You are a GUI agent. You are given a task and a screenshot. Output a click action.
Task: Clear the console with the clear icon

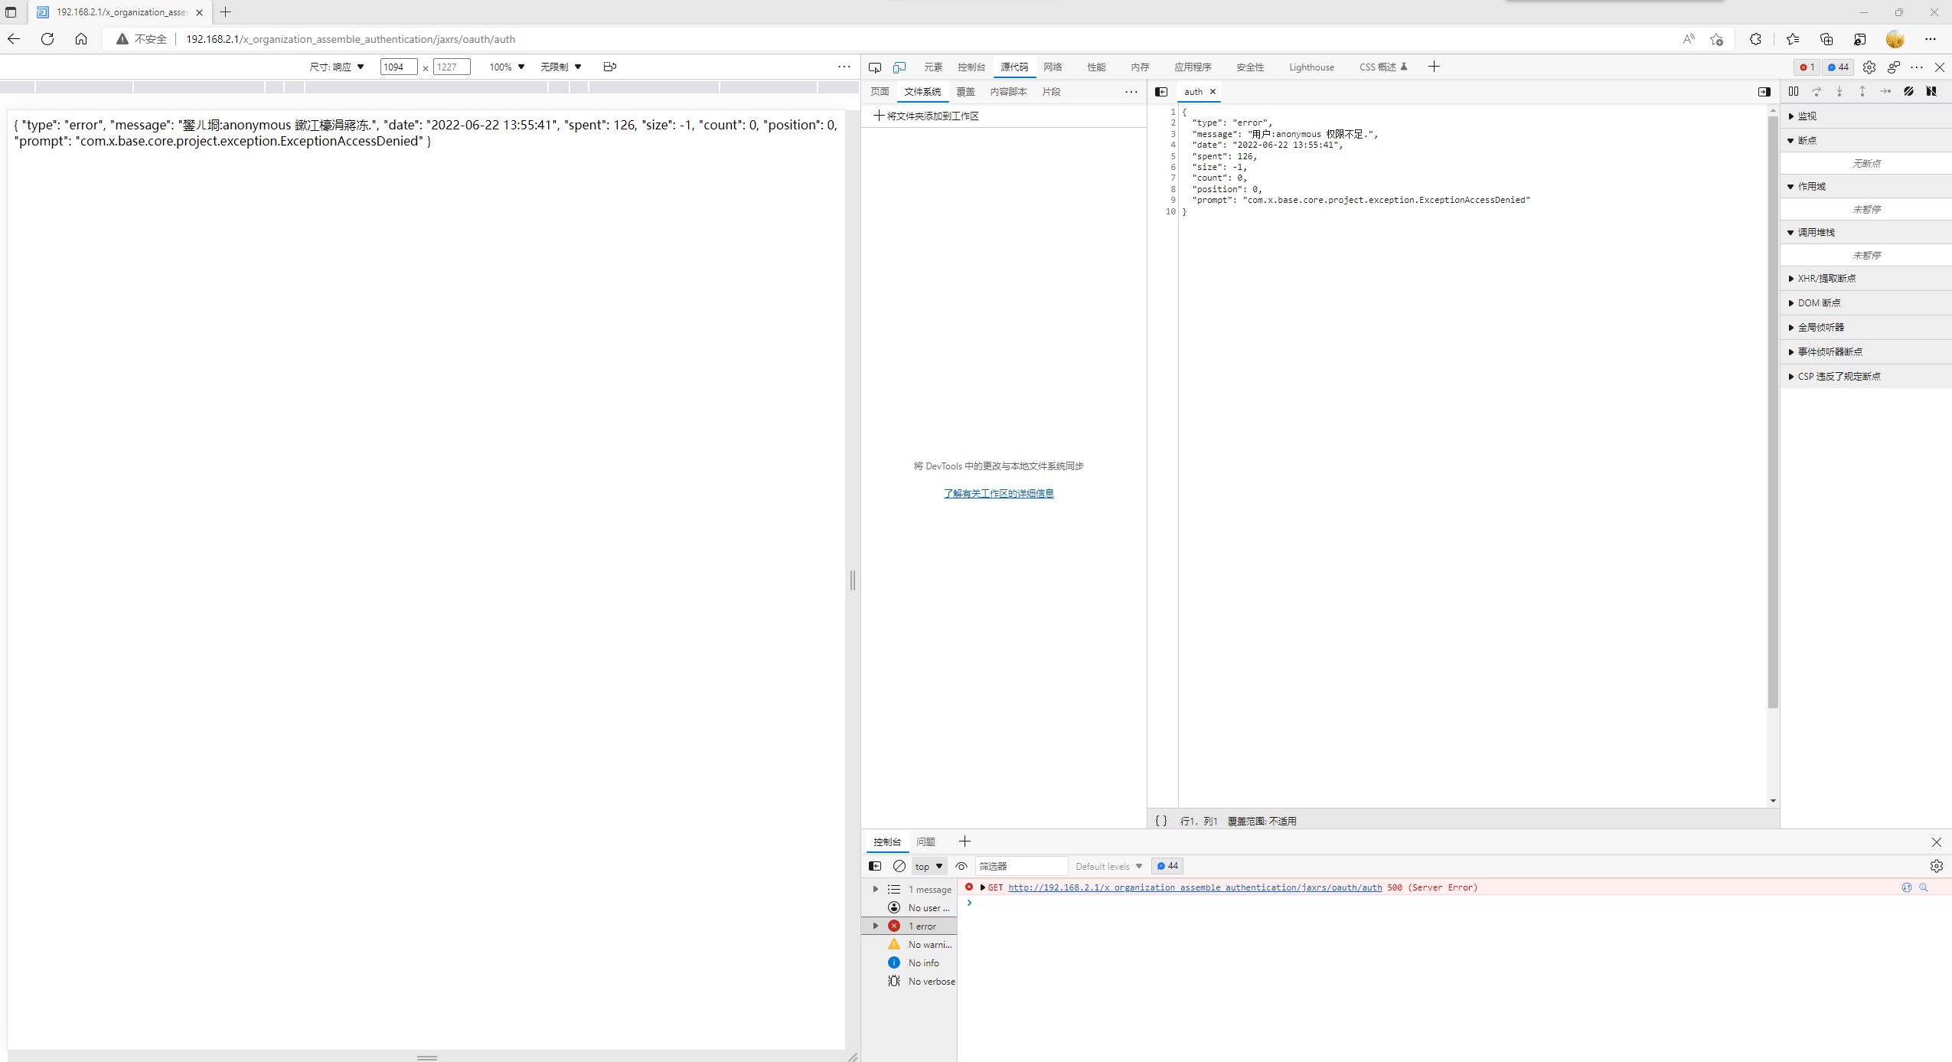click(899, 866)
